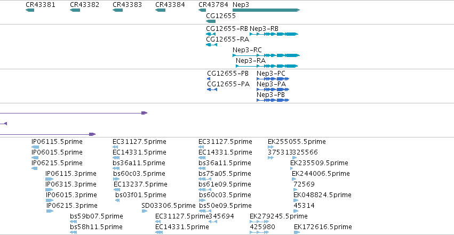Screen dimensions: 454x235
Task: Open the bs58h11.5prime EST label
Action: [x=96, y=227]
